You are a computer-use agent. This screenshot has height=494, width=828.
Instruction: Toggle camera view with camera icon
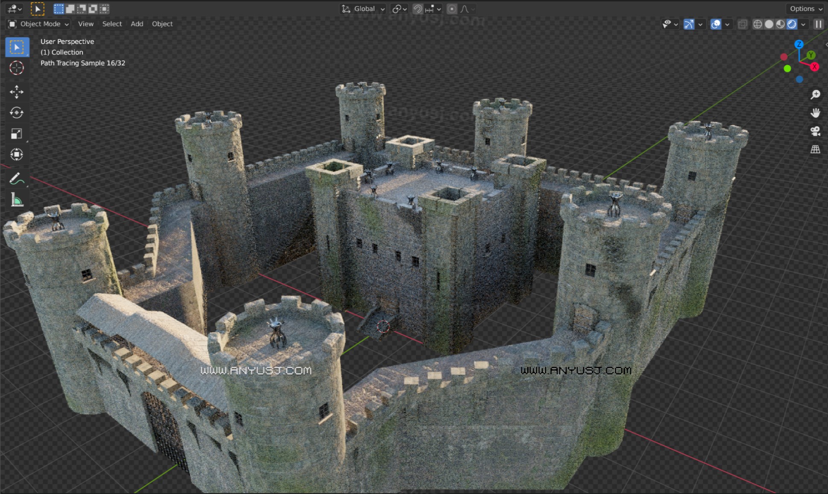(x=815, y=131)
